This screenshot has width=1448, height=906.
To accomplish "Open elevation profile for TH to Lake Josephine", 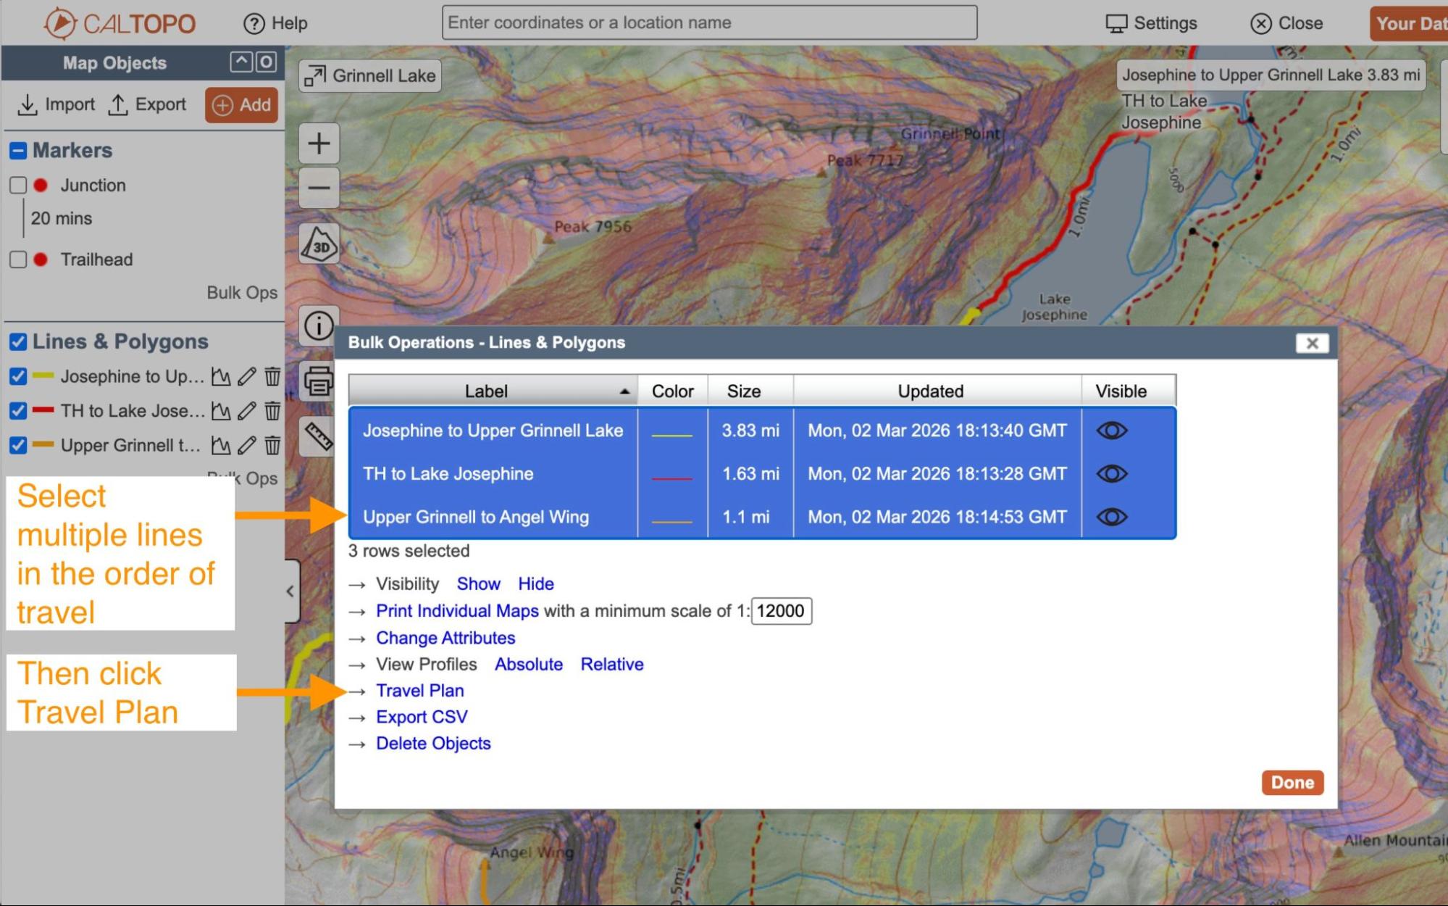I will (x=221, y=411).
